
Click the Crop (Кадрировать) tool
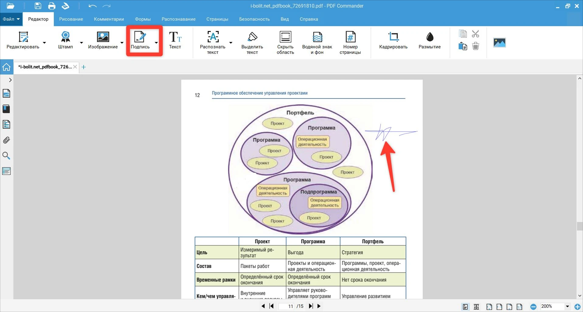pyautogui.click(x=393, y=37)
